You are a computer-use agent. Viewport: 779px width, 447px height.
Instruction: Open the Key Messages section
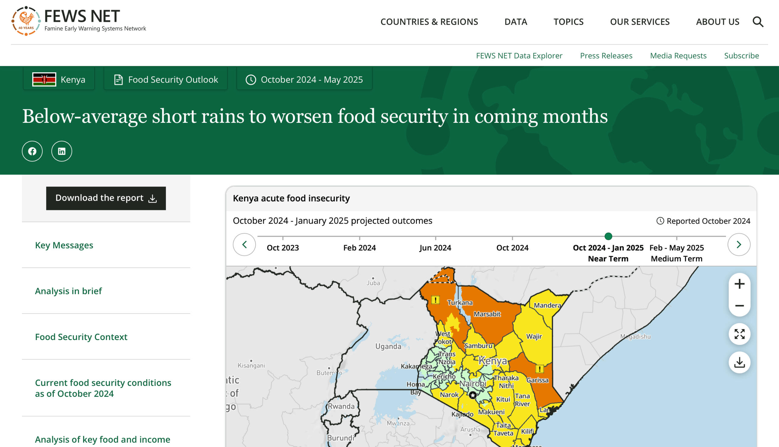tap(64, 245)
